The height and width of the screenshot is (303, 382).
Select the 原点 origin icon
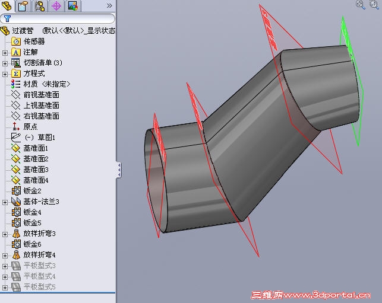[x=16, y=126]
